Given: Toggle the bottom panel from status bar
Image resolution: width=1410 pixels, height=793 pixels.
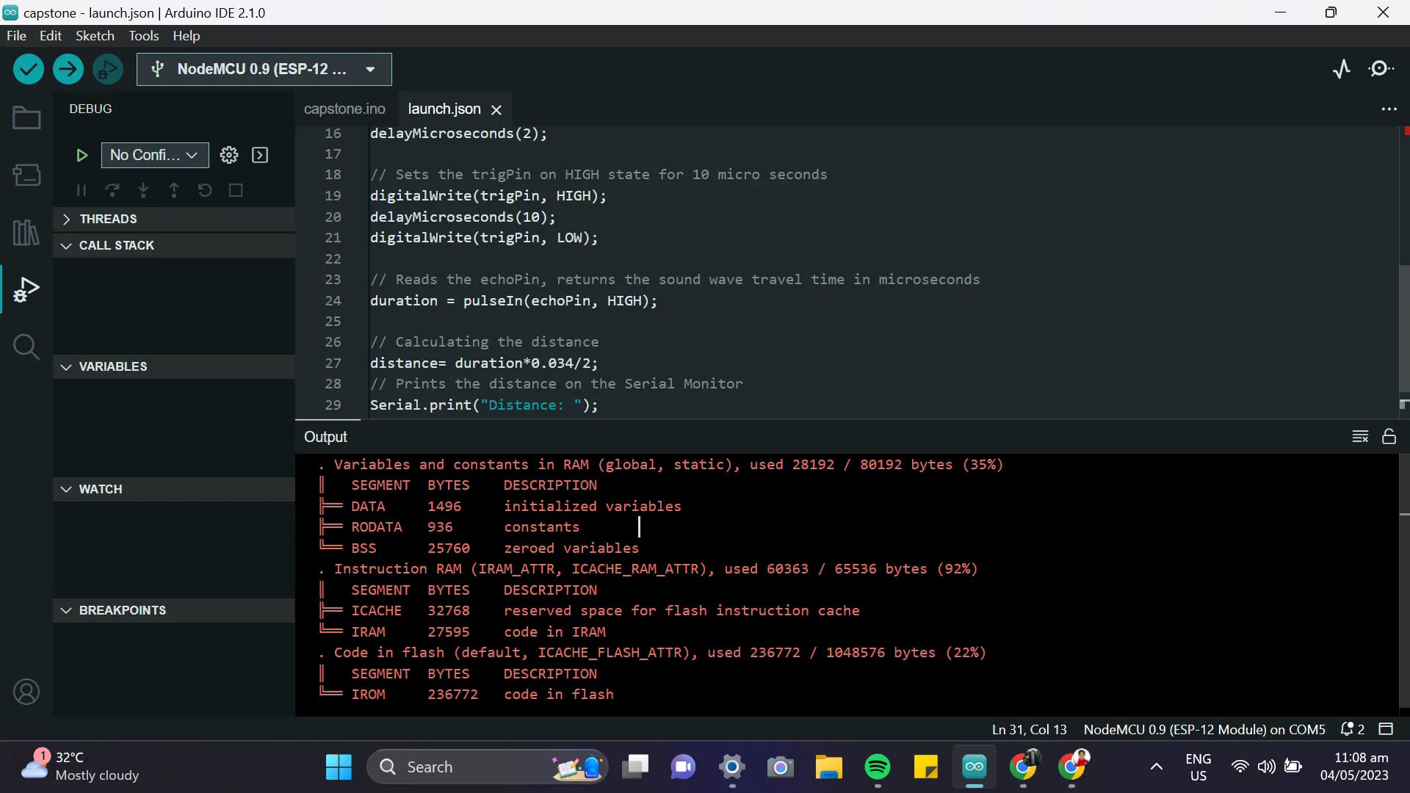Looking at the screenshot, I should pyautogui.click(x=1386, y=729).
